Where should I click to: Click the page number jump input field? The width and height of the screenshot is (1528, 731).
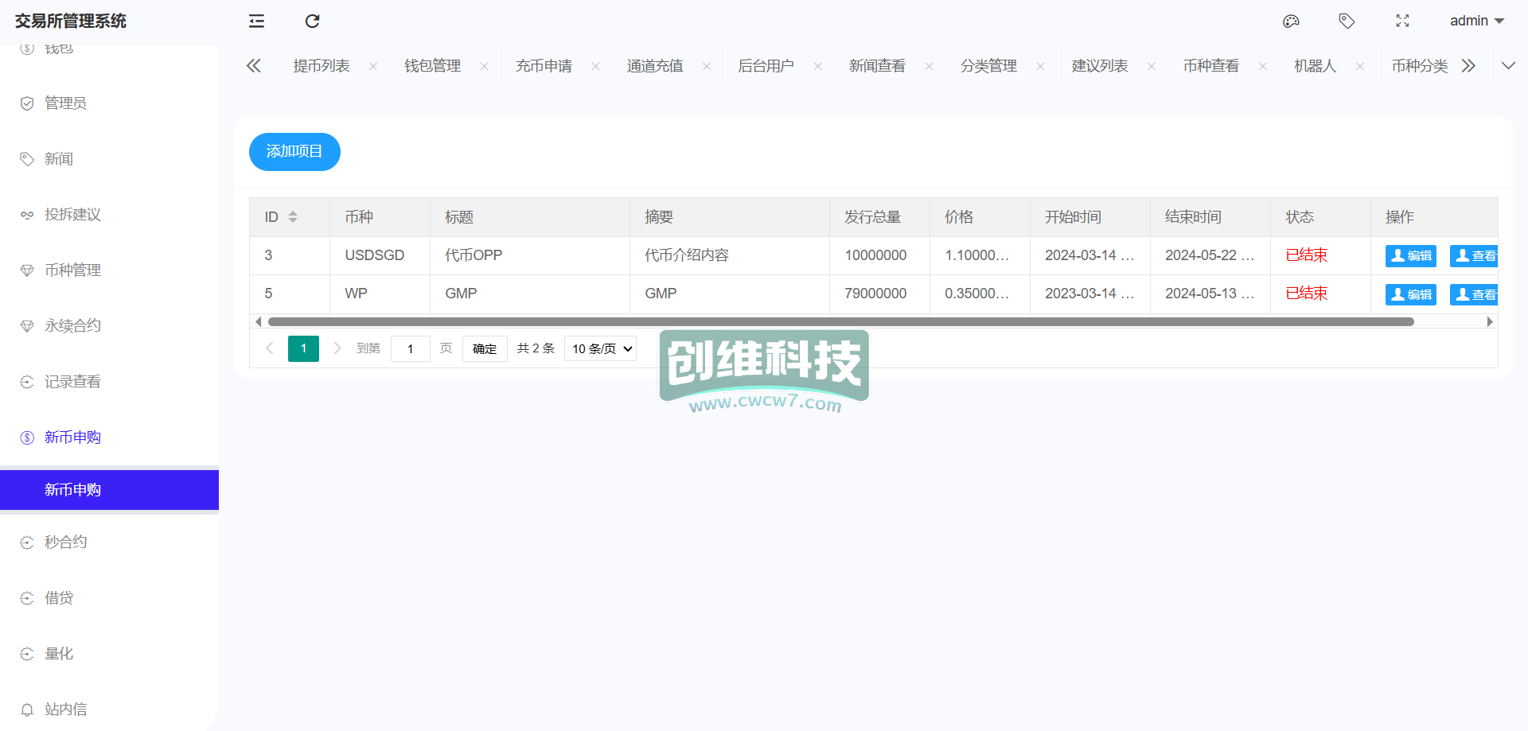pos(411,348)
